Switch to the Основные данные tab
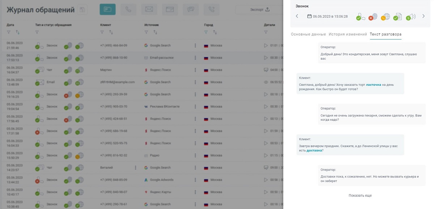Viewport: 434px width, 209px height. [308, 34]
